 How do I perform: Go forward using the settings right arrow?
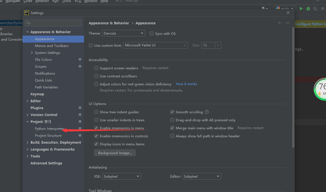(287, 23)
